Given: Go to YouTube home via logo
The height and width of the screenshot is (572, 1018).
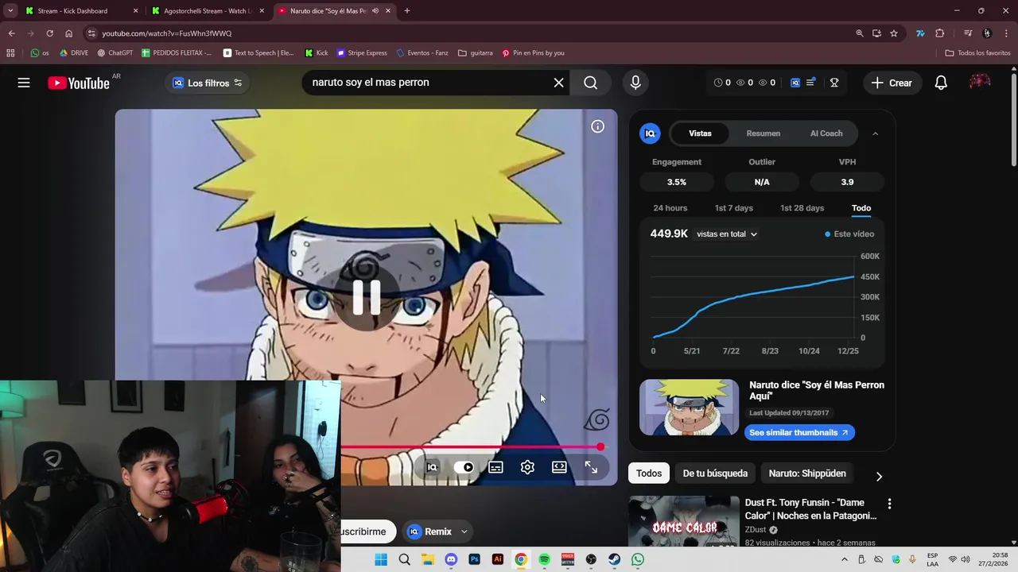Looking at the screenshot, I should click(x=79, y=83).
